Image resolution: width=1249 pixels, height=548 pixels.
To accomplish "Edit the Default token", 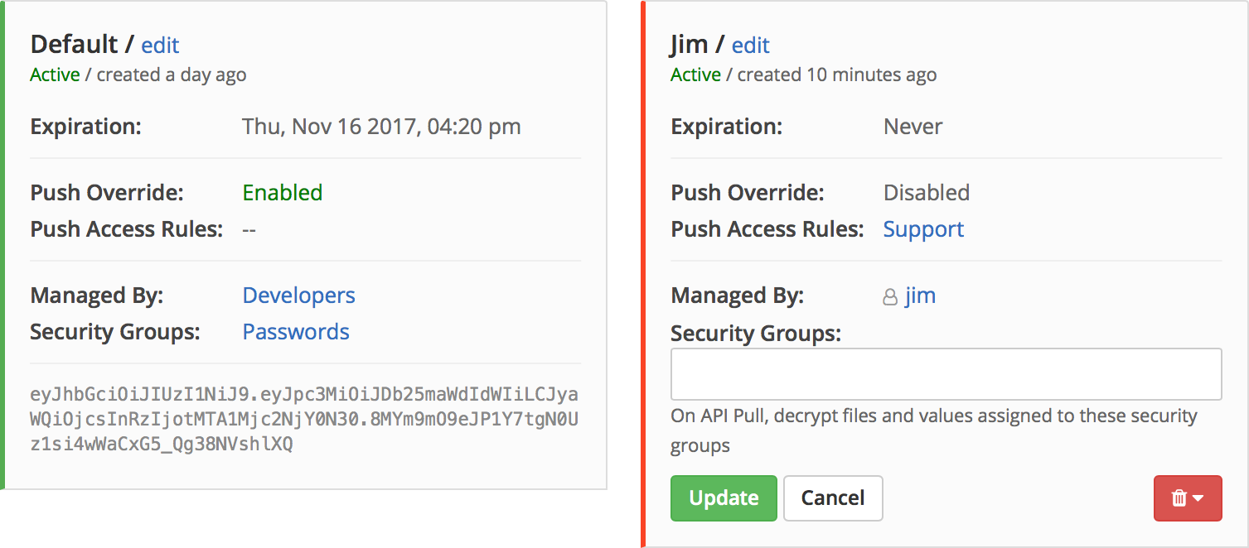I will 160,45.
